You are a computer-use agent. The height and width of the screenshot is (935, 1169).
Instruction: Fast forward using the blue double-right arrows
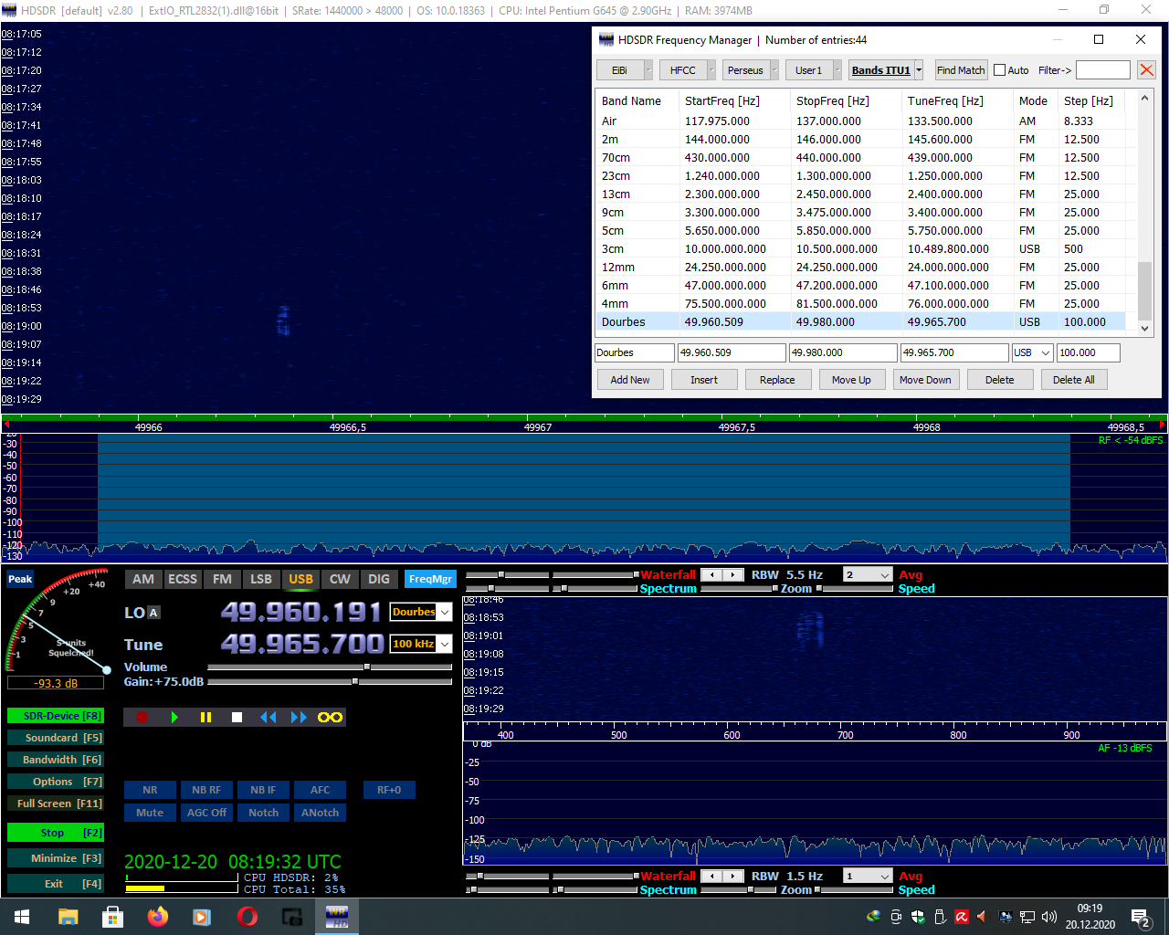(299, 718)
